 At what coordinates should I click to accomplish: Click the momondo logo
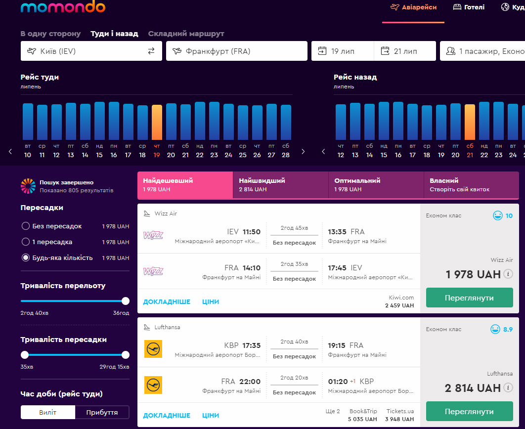coord(63,6)
